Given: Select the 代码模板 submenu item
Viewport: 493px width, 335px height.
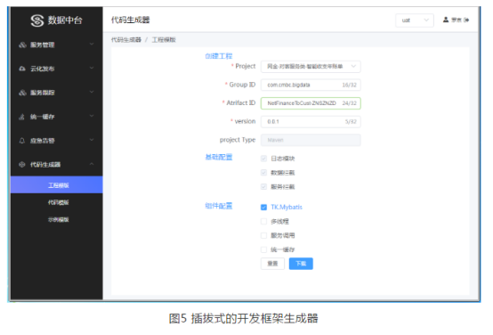Looking at the screenshot, I should click(x=59, y=202).
